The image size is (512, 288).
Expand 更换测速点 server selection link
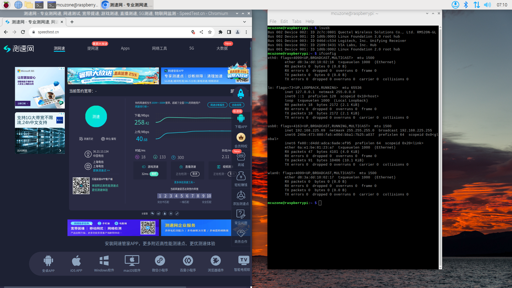[x=101, y=170]
